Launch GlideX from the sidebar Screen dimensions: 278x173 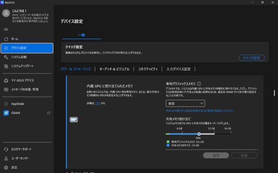[x=27, y=113]
